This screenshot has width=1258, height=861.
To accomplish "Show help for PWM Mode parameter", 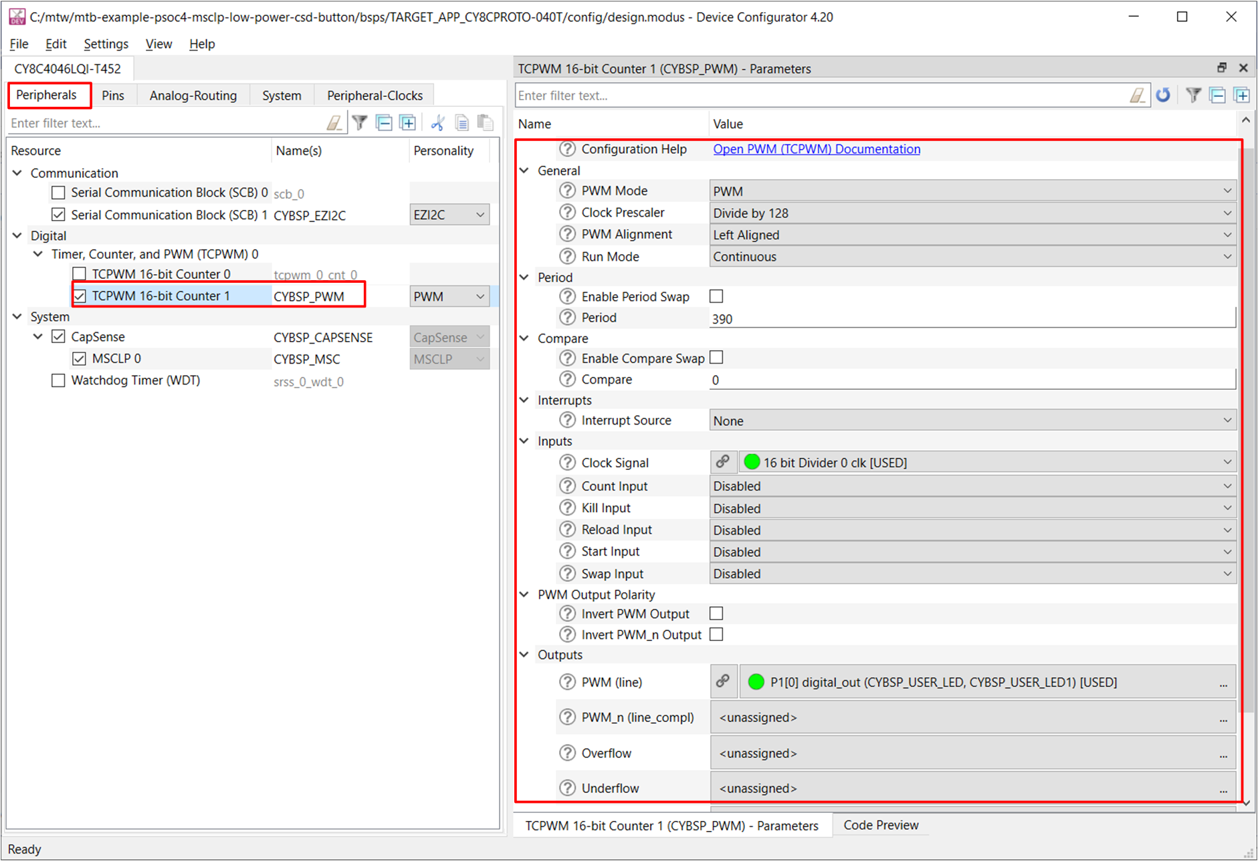I will (567, 191).
